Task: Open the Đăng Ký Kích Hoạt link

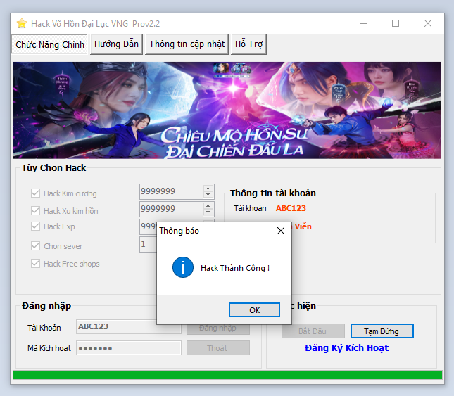Action: tap(346, 348)
